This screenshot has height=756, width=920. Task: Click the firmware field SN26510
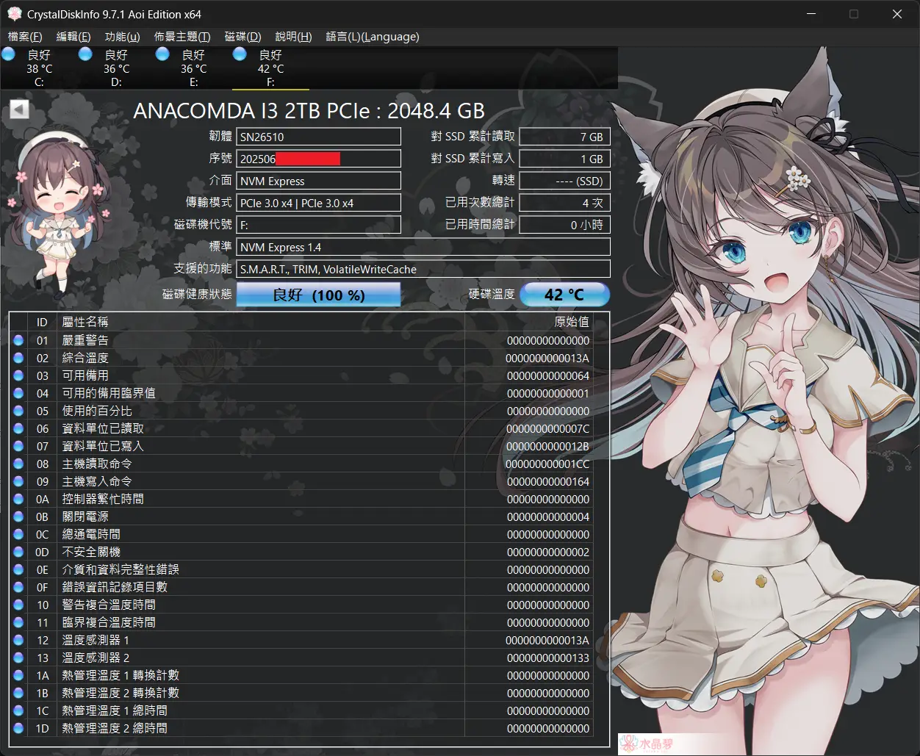(319, 137)
